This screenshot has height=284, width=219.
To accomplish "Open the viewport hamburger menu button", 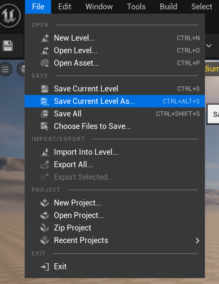I will (x=5, y=69).
